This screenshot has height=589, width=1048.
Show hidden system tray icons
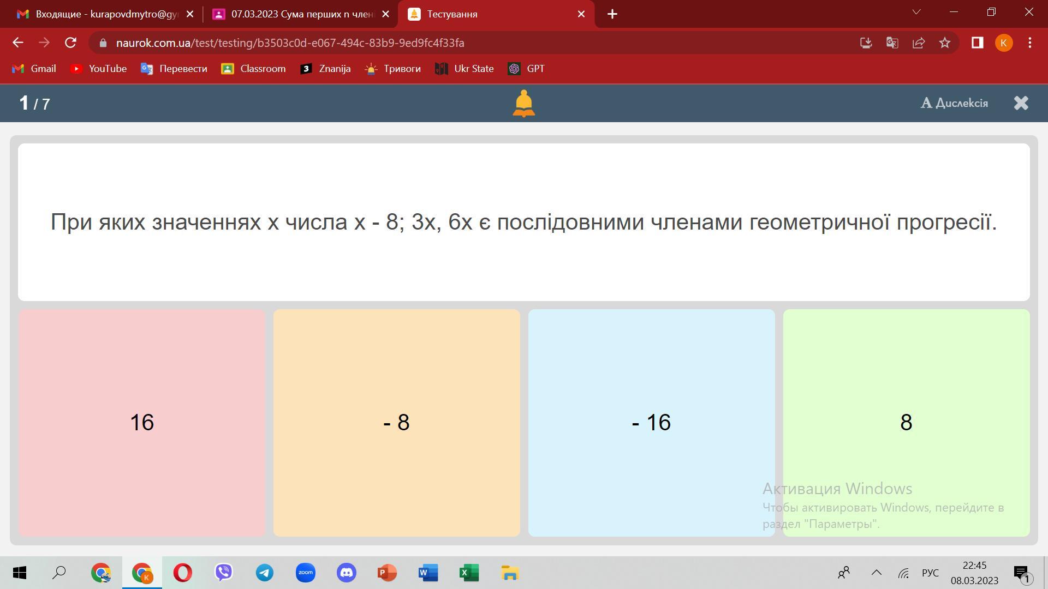coord(877,573)
